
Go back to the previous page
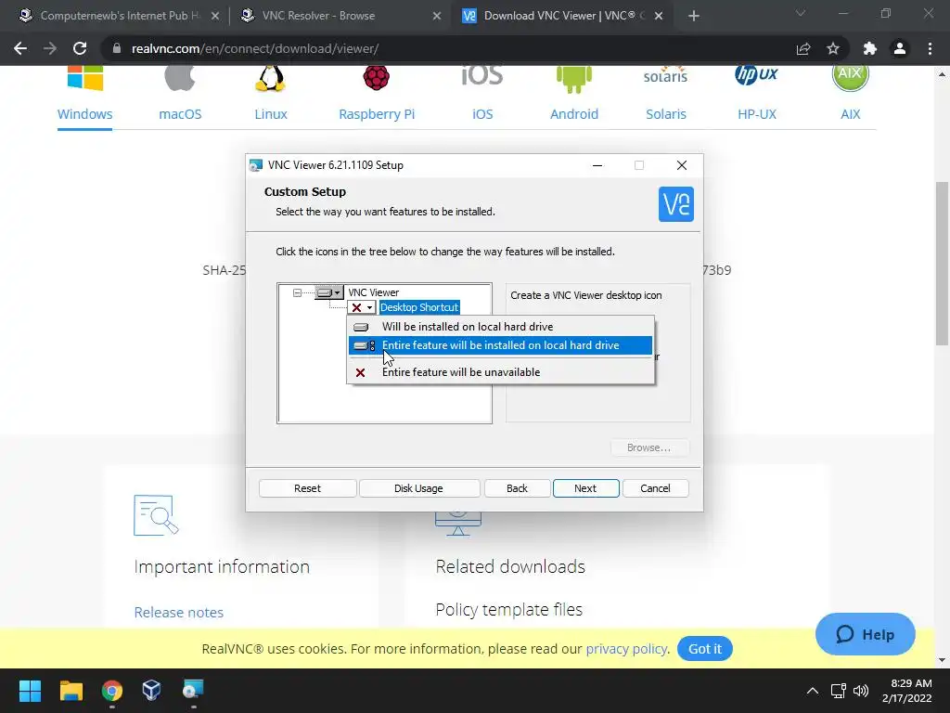[20, 48]
